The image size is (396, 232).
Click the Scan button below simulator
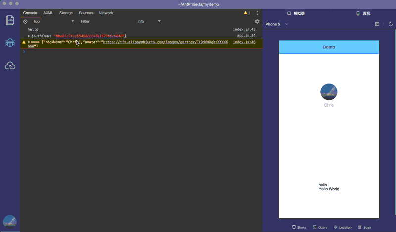(364, 227)
